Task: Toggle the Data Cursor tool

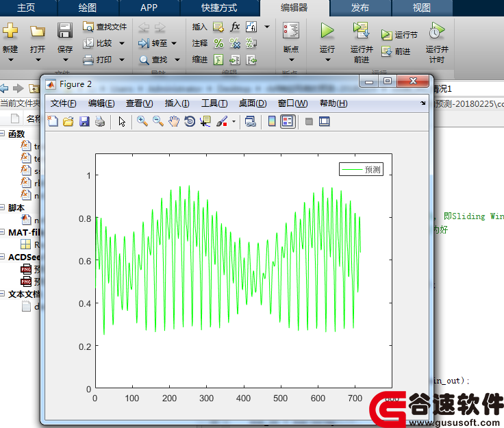Action: tap(205, 121)
